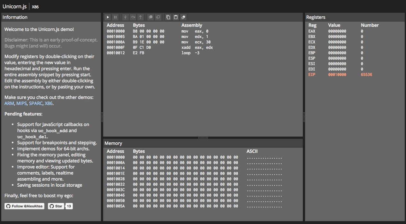Toggle the filled breakpoint circle icon
This screenshot has height=224, width=406.
tap(150, 17)
